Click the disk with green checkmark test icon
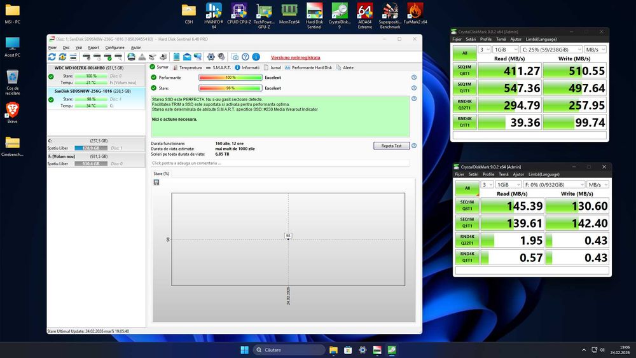 click(x=107, y=57)
